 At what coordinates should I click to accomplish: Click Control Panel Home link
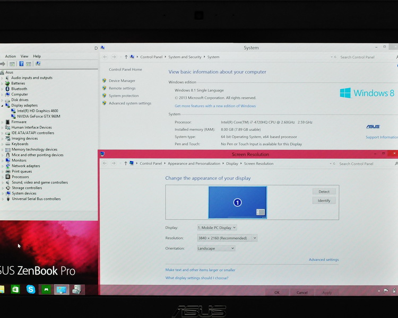pyautogui.click(x=125, y=69)
